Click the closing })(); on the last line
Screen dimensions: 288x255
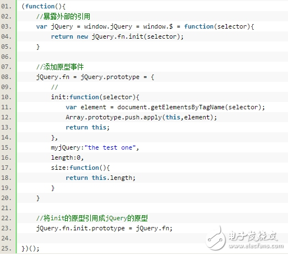tap(30, 248)
